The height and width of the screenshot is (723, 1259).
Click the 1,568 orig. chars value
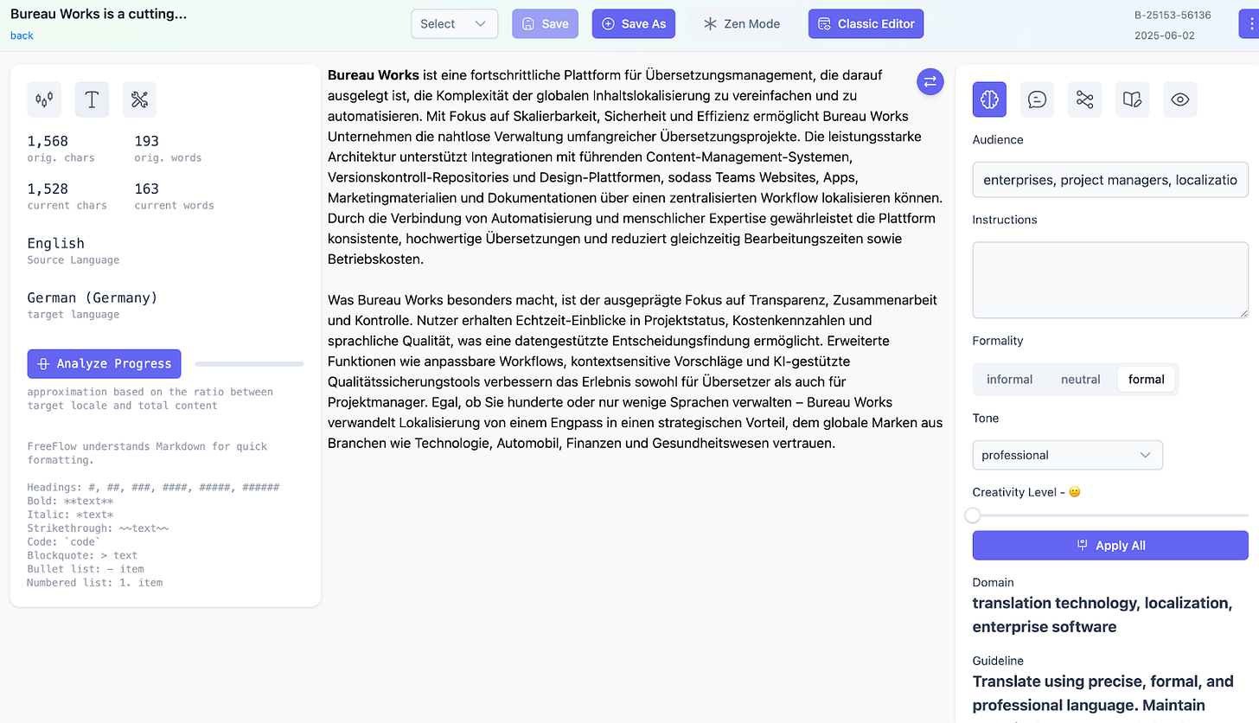(x=48, y=141)
